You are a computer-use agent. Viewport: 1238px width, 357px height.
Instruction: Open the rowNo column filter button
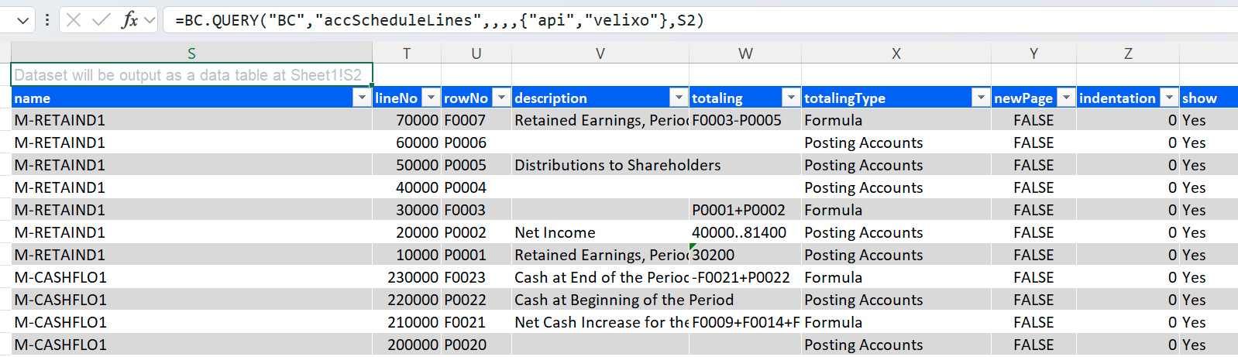(501, 98)
